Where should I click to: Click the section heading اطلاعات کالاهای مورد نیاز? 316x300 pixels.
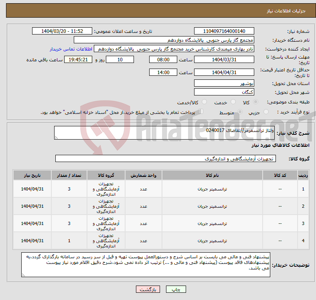click(280, 145)
